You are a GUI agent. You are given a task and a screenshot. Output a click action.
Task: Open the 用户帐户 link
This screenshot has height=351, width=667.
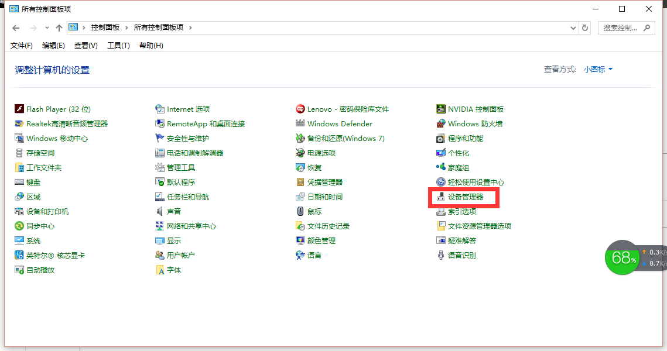[x=181, y=255]
